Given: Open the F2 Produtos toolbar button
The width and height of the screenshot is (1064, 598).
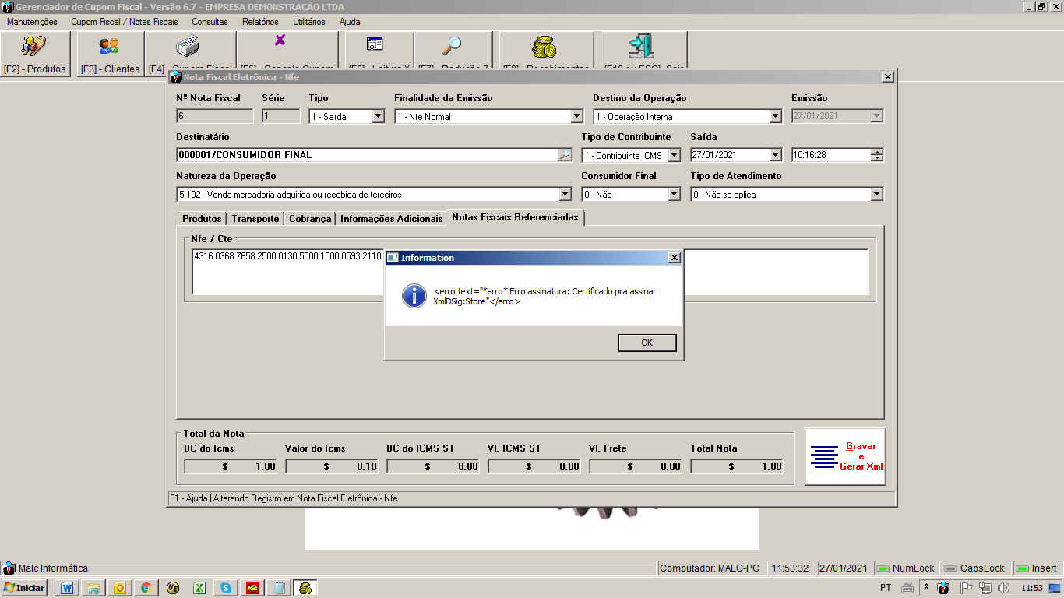Looking at the screenshot, I should (34, 54).
